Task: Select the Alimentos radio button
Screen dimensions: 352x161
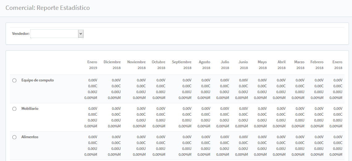Action: (x=14, y=137)
